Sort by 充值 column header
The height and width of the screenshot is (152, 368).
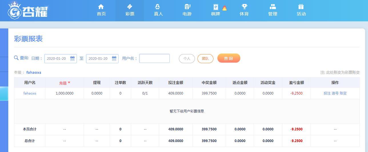coord(65,83)
